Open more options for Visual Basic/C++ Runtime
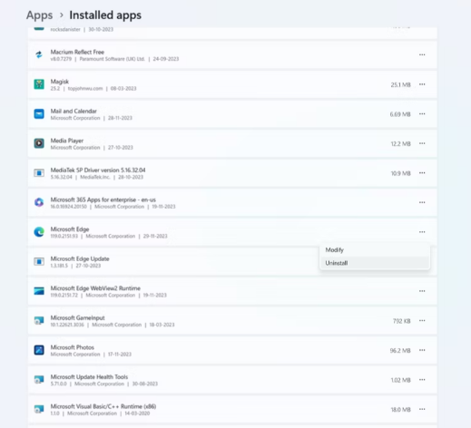The height and width of the screenshot is (428, 471). 422,409
